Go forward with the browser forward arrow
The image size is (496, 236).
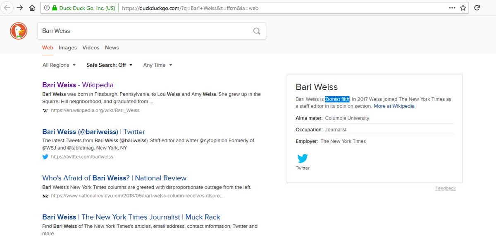19,8
